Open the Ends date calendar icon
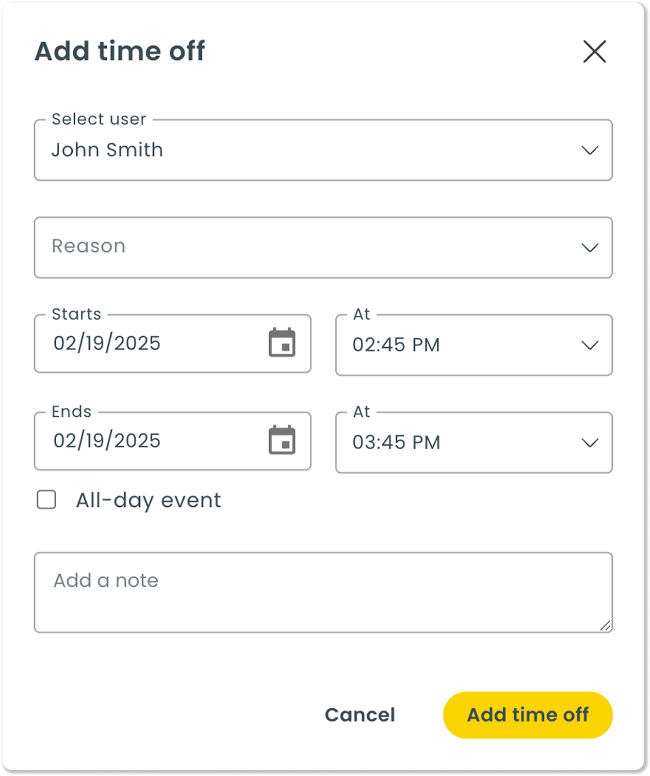This screenshot has width=650, height=776. tap(282, 440)
